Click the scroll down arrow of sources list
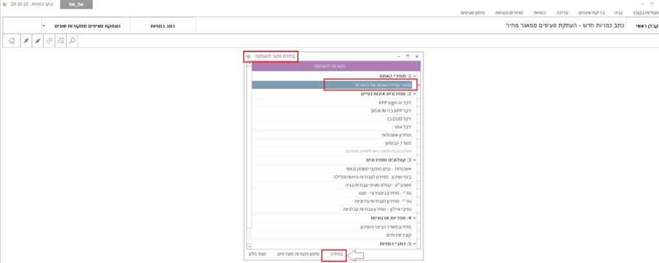Image resolution: width=659 pixels, height=263 pixels. [249, 246]
